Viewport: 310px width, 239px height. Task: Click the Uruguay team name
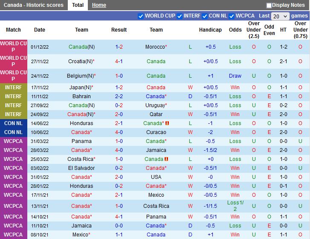[155, 105]
